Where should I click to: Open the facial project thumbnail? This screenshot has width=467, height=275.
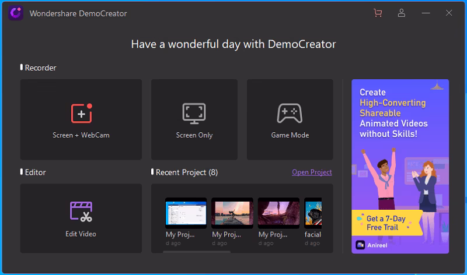point(313,213)
